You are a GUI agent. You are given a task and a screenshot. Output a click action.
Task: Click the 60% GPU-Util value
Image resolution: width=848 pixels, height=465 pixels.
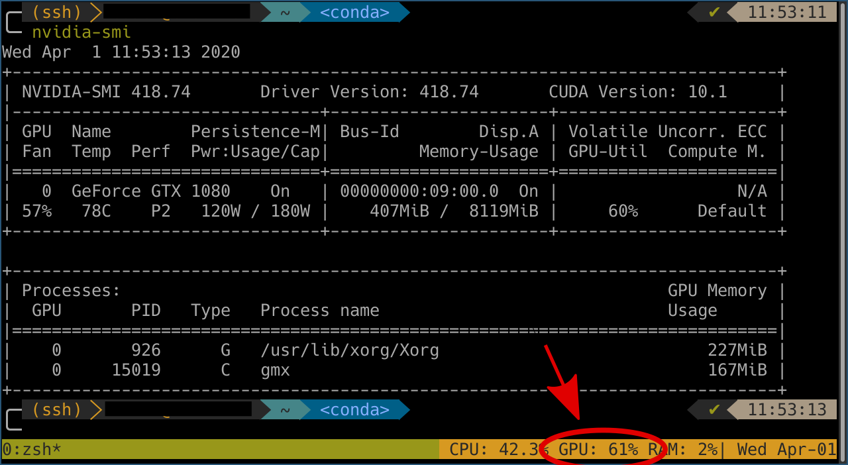[x=623, y=211]
